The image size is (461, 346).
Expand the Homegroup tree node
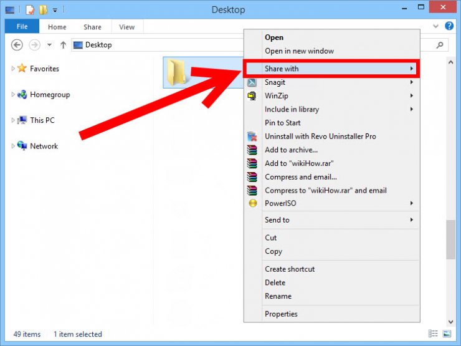[12, 94]
